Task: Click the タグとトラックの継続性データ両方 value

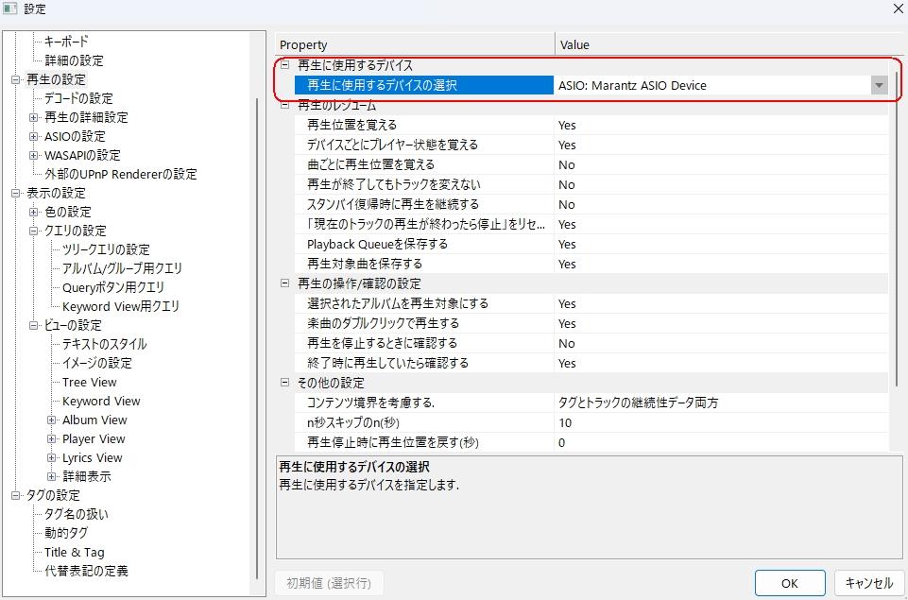Action: pyautogui.click(x=638, y=403)
